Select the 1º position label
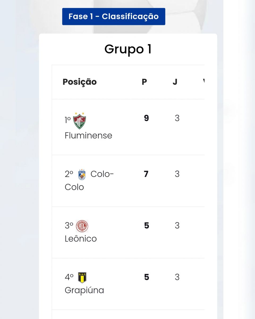The image size is (255, 319). [68, 120]
